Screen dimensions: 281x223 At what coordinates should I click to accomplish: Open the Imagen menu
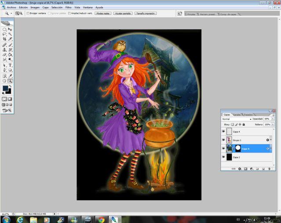(35, 7)
